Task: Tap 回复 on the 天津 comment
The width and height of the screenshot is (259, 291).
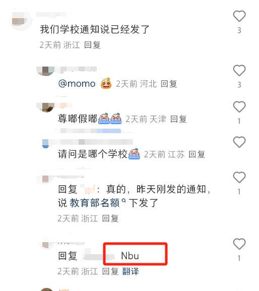Action: point(178,119)
